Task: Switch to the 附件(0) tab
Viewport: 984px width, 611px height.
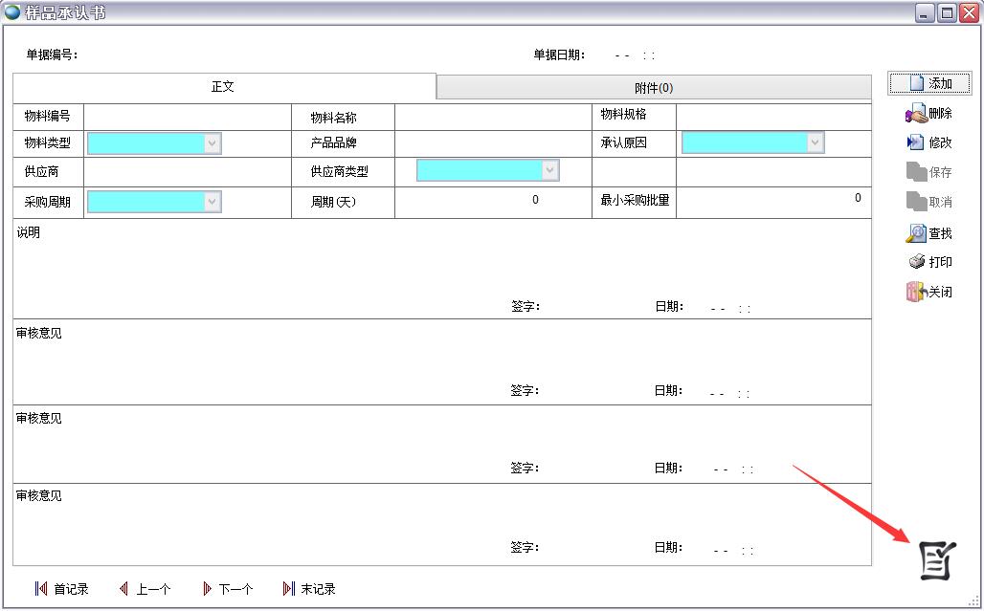Action: click(654, 88)
